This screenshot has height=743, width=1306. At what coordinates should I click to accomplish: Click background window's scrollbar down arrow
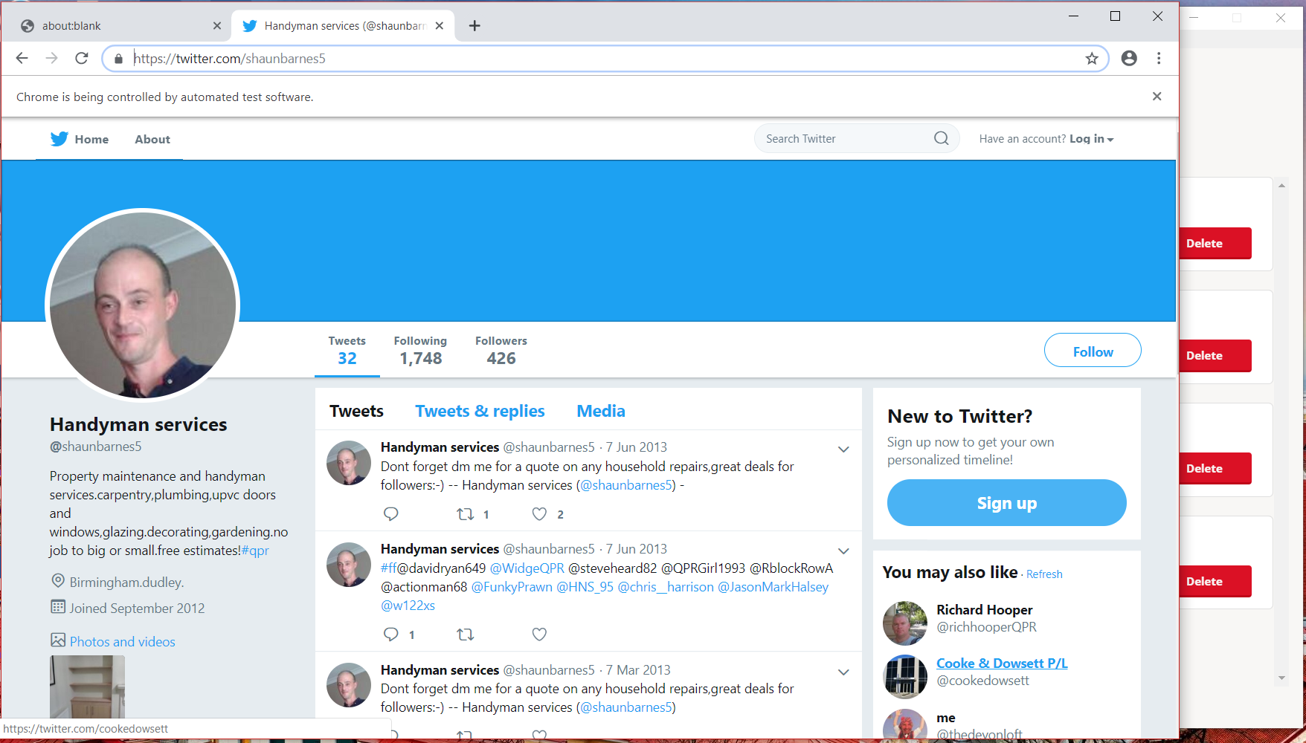[x=1281, y=678]
